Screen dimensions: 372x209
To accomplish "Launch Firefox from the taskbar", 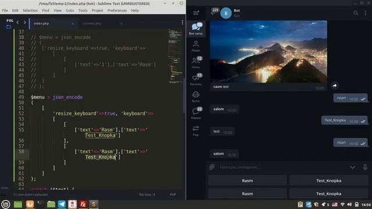I will (30, 204).
